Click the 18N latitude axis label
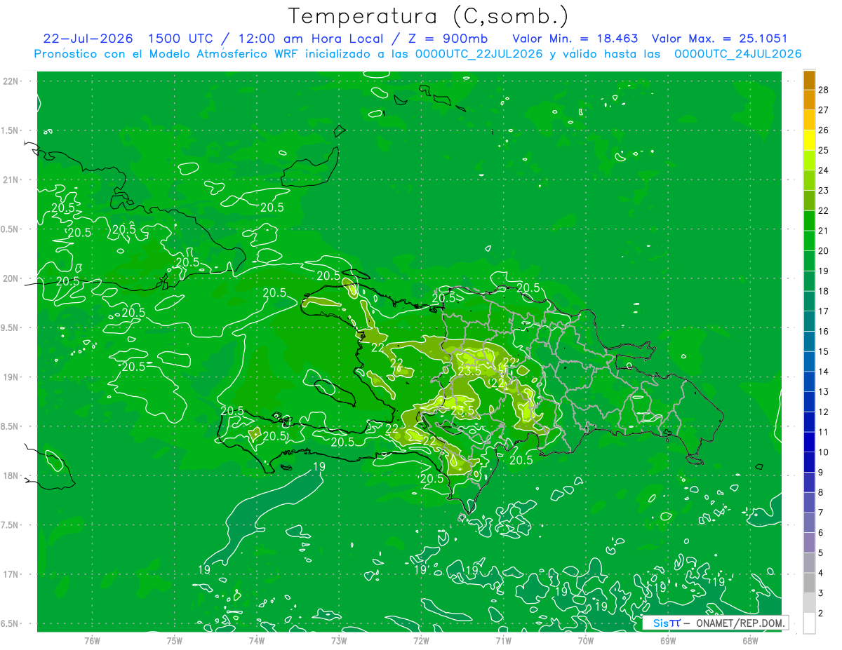Screen dimensions: 842x650 [11, 475]
